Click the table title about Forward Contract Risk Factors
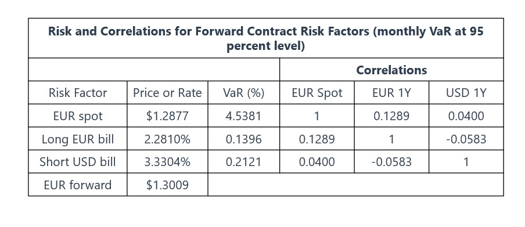This screenshot has width=525, height=227. [266, 38]
